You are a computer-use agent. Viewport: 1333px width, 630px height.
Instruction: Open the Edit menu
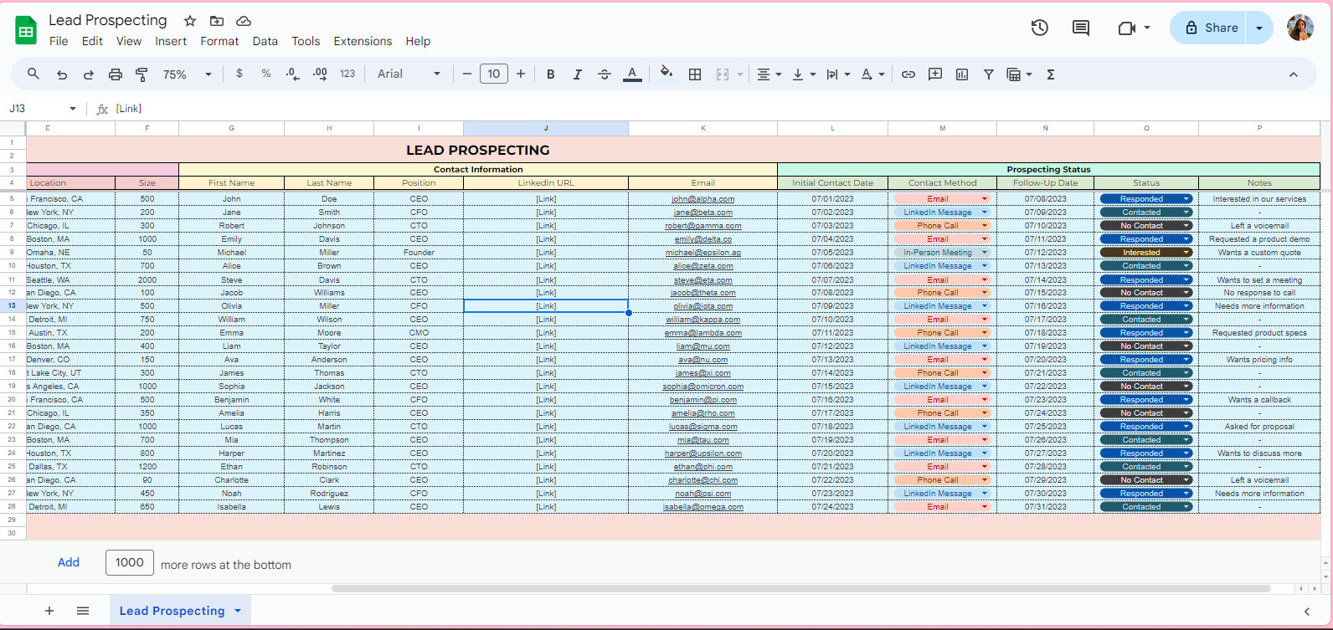tap(92, 41)
